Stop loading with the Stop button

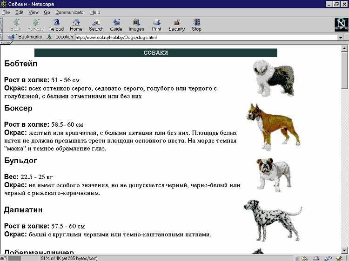[x=196, y=25]
